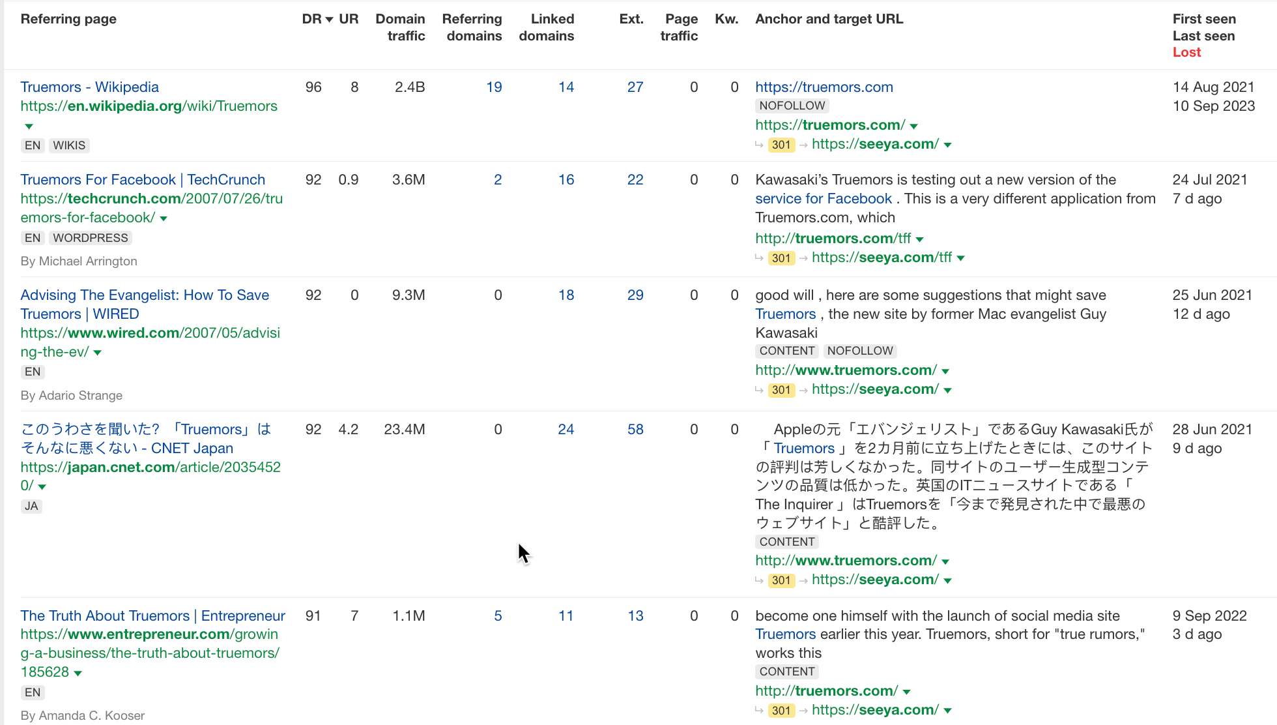Screen dimensions: 1277x725
Task: Click Truemors anchor in Entrepreneur row
Action: pyautogui.click(x=786, y=634)
